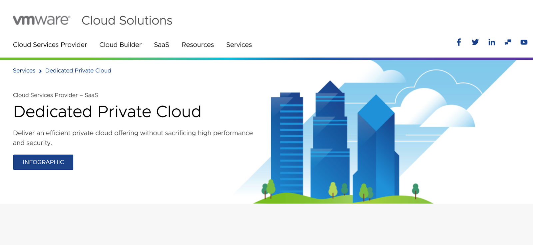Click the 'Cloud Services Provider – SaaS' label
533x245 pixels.
point(55,95)
